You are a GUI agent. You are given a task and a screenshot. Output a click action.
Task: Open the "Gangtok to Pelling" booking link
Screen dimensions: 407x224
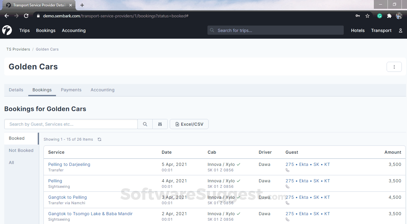click(x=67, y=197)
